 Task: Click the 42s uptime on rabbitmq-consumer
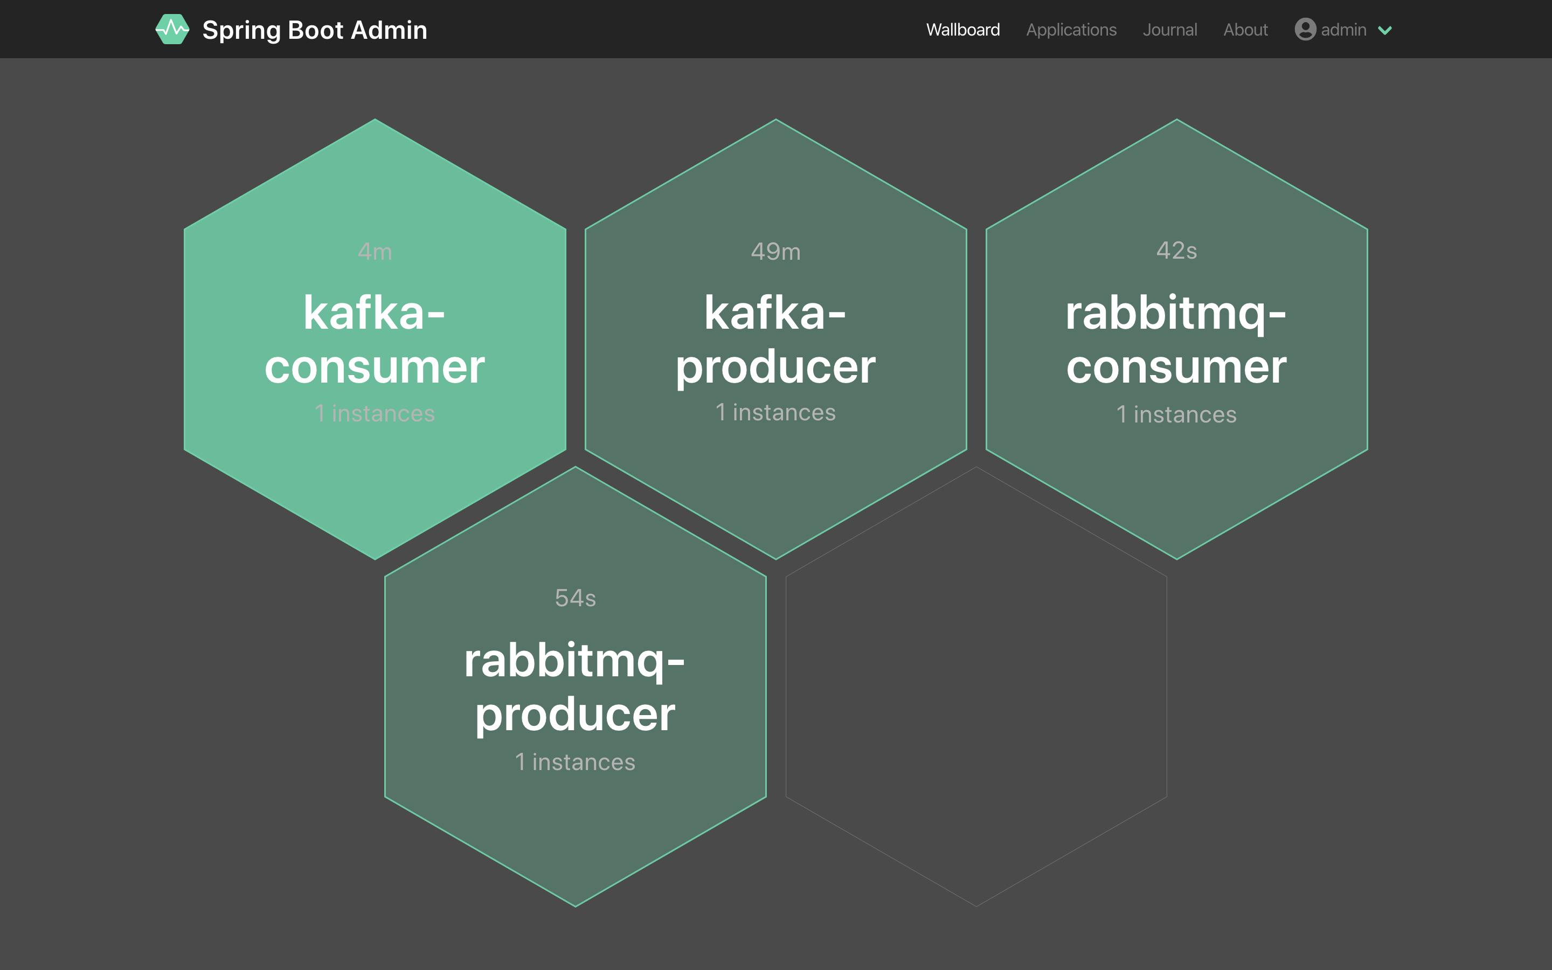[x=1176, y=251]
